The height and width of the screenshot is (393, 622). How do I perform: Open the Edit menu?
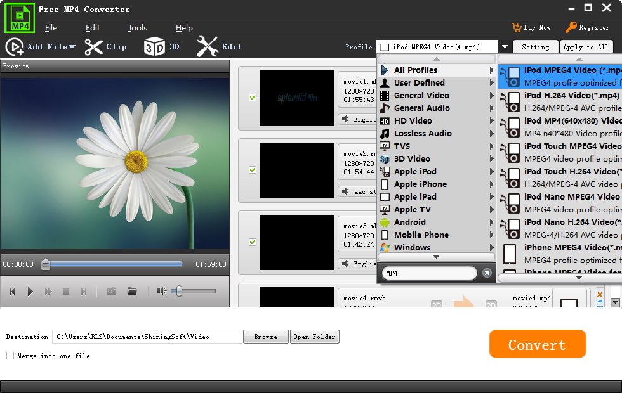coord(93,28)
